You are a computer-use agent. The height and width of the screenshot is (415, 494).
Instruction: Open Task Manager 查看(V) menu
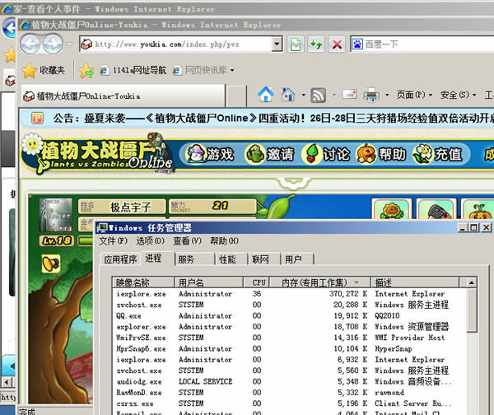coord(187,241)
